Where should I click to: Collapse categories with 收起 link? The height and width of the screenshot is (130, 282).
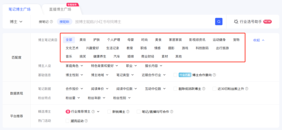259,40
